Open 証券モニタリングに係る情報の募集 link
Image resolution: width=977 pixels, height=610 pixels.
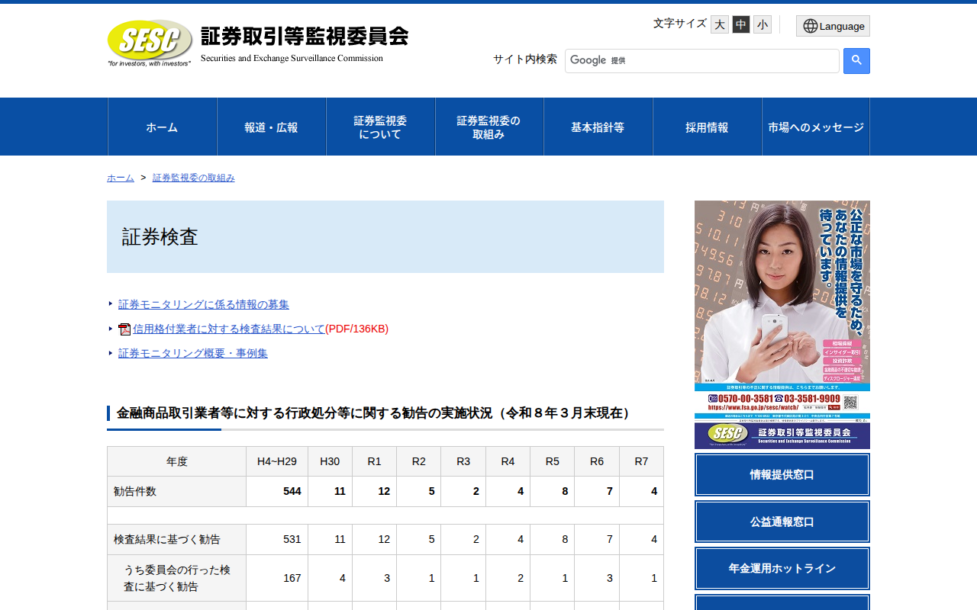coord(204,304)
